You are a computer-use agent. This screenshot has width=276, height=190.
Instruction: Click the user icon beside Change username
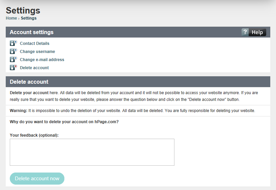[13, 51]
